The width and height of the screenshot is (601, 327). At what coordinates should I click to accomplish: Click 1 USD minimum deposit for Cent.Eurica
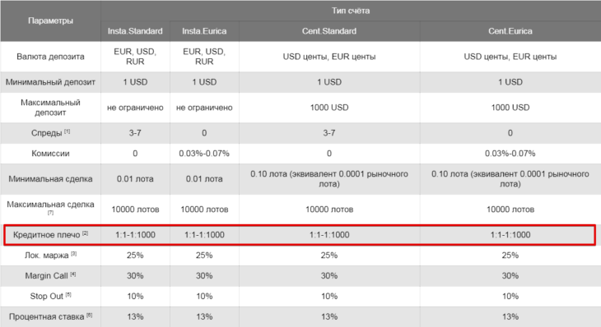(x=510, y=82)
